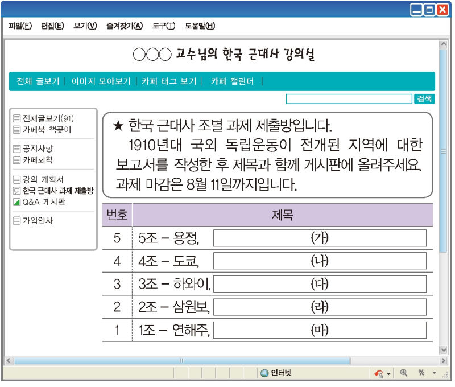Open the 도구(T) tools menu
The width and height of the screenshot is (455, 387).
click(164, 26)
